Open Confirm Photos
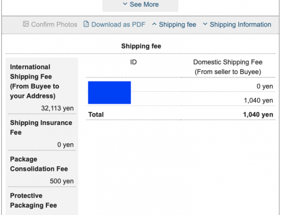The image size is (283, 215). click(x=50, y=24)
